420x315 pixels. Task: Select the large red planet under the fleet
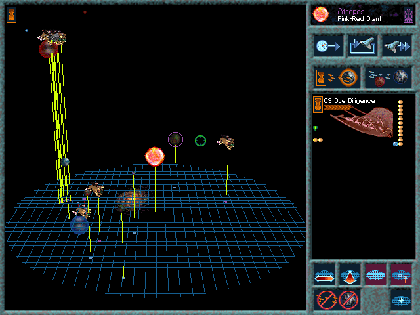pyautogui.click(x=48, y=50)
